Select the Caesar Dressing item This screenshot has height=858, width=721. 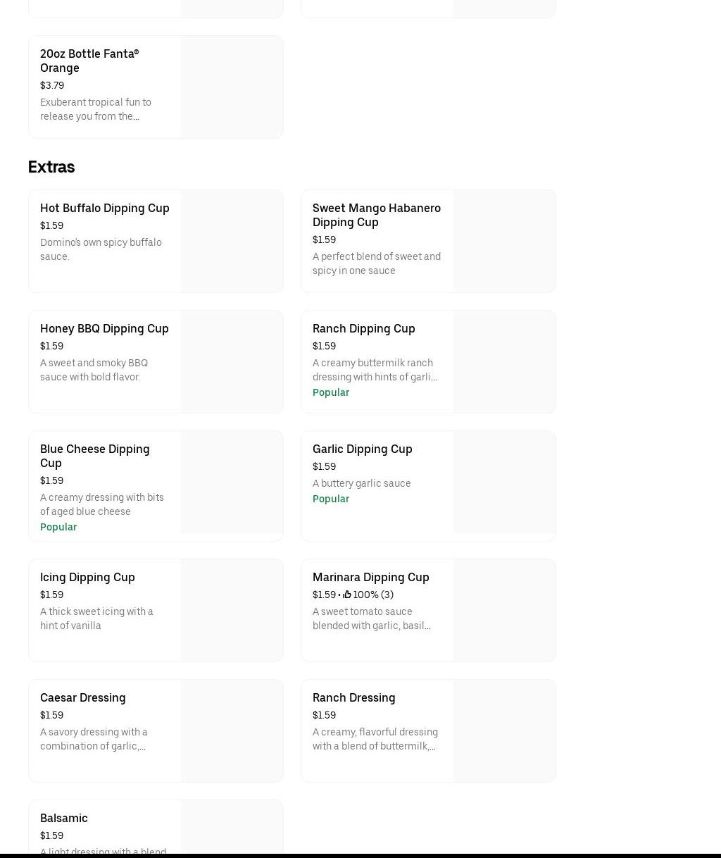click(82, 697)
